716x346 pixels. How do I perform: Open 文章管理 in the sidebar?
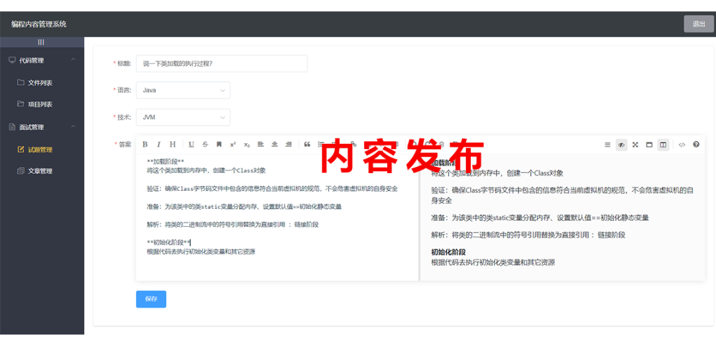pos(42,171)
